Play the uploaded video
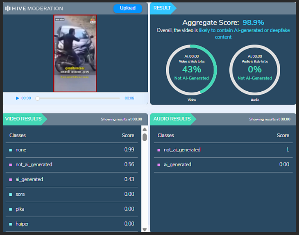299x235 pixels. [x=17, y=98]
